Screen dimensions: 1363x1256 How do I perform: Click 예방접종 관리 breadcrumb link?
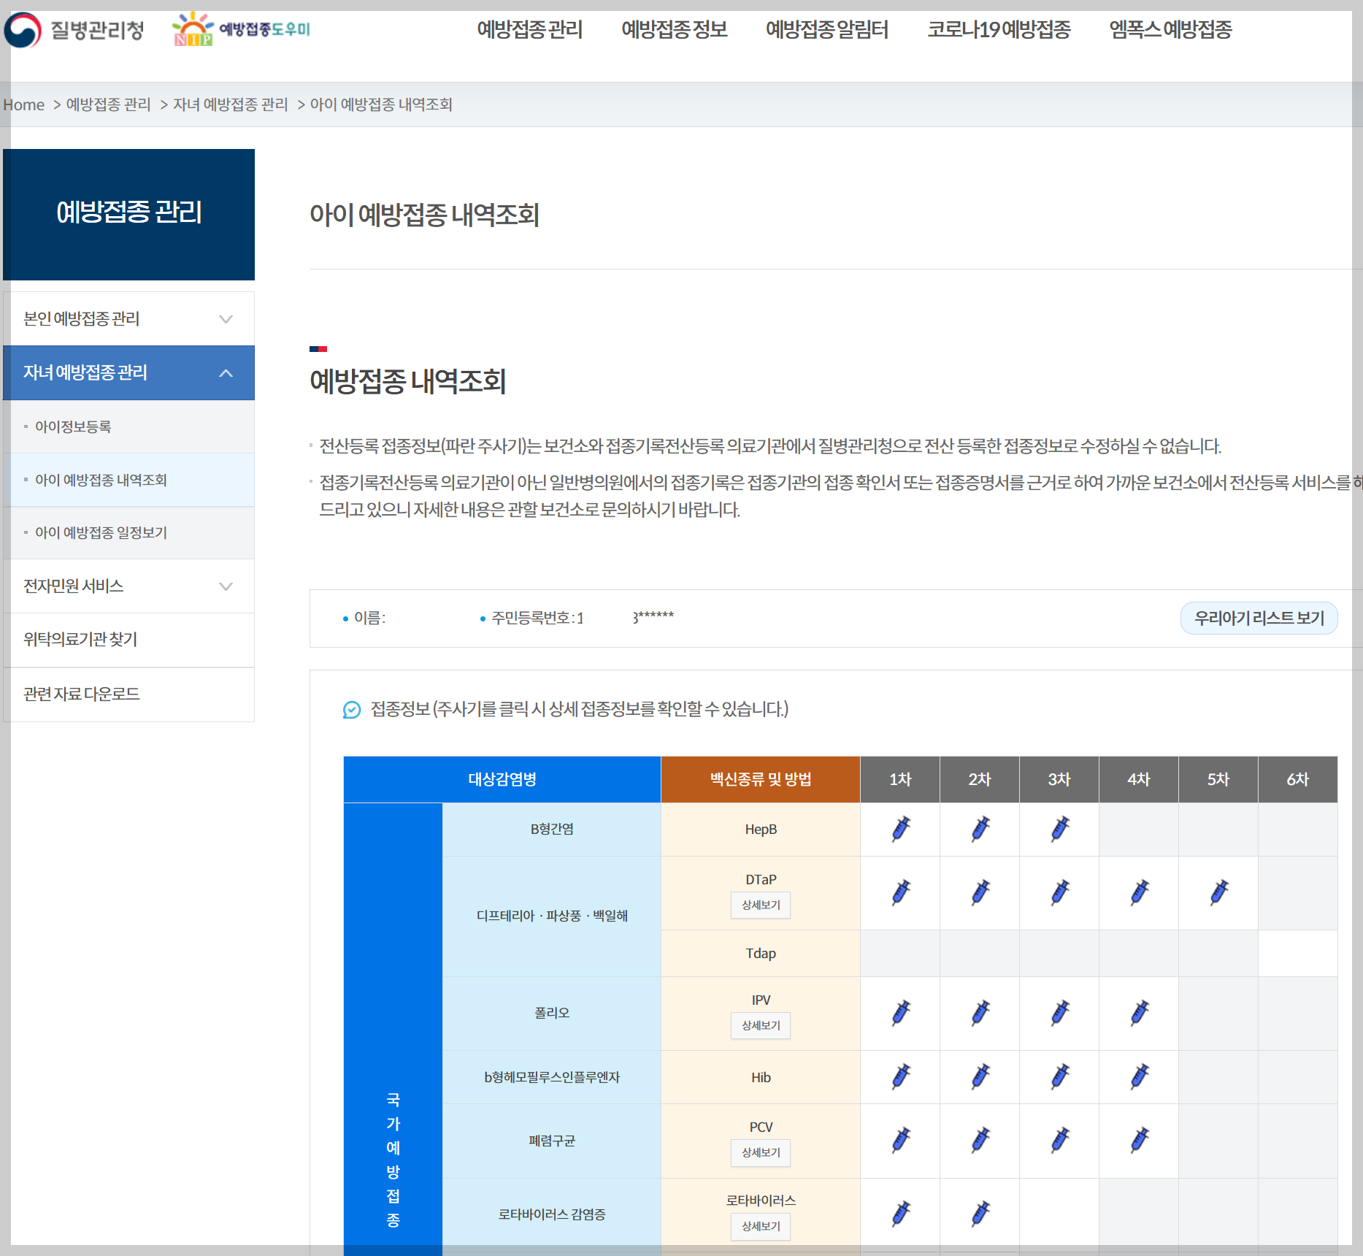[108, 104]
